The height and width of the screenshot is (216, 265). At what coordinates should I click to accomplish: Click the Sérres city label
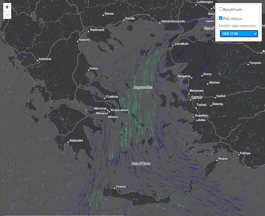click(109, 14)
